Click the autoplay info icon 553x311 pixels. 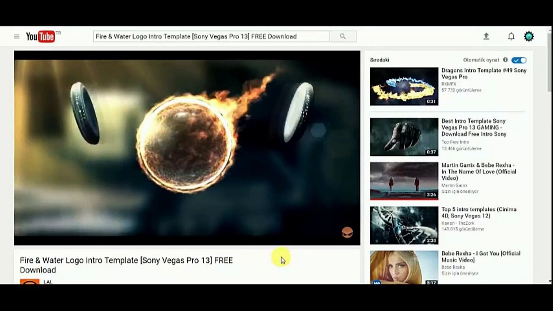click(505, 60)
